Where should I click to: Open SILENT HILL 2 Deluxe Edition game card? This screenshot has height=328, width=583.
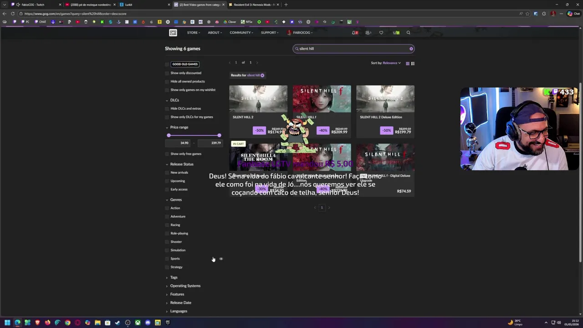385,111
